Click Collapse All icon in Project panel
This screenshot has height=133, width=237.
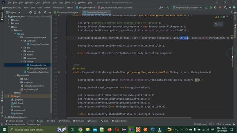tap(40, 12)
